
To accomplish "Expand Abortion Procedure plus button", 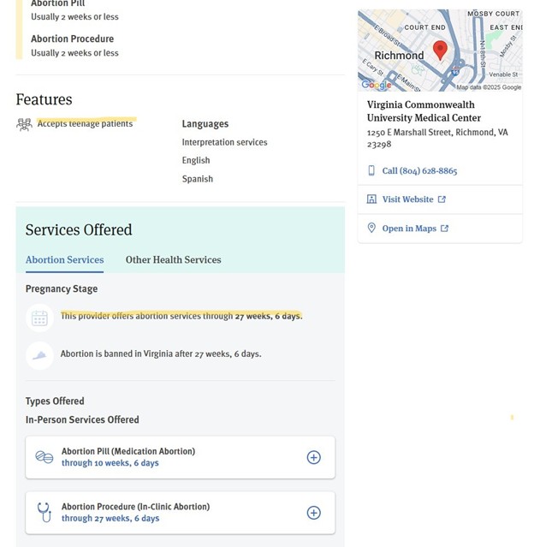I will point(314,513).
